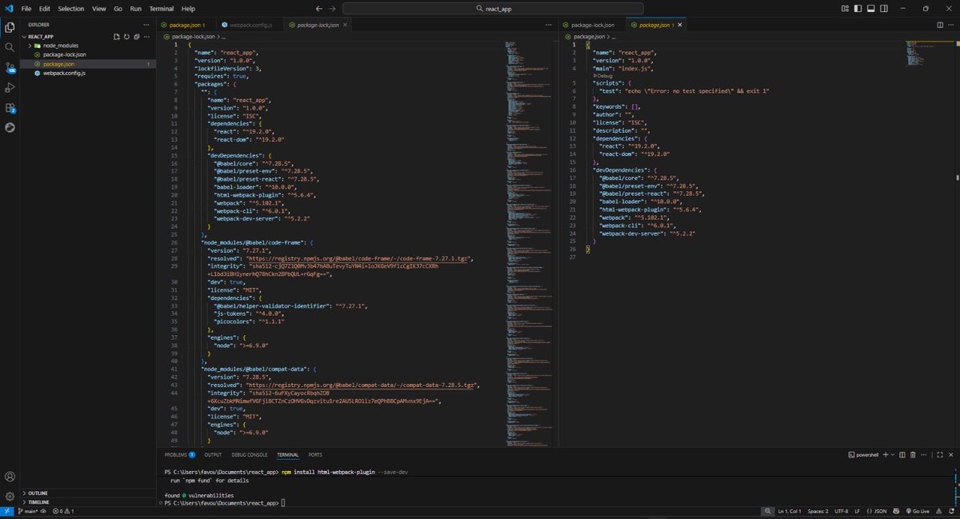Click the new terminal plus button
The image size is (960, 519).
(887, 454)
